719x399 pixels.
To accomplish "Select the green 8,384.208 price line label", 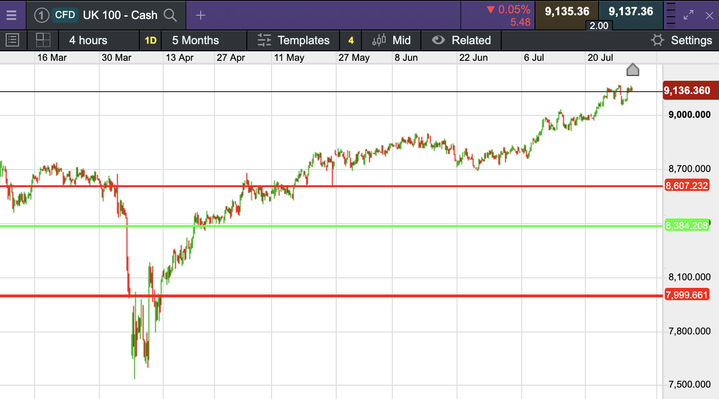I will tap(687, 226).
